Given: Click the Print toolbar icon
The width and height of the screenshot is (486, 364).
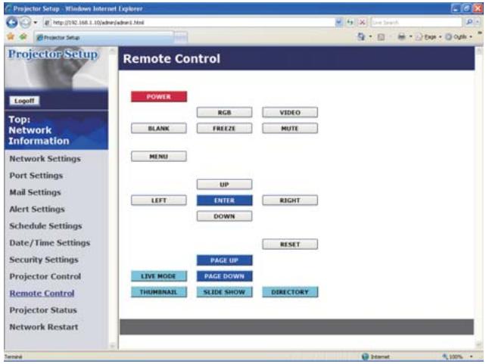Looking at the screenshot, I should coord(401,37).
